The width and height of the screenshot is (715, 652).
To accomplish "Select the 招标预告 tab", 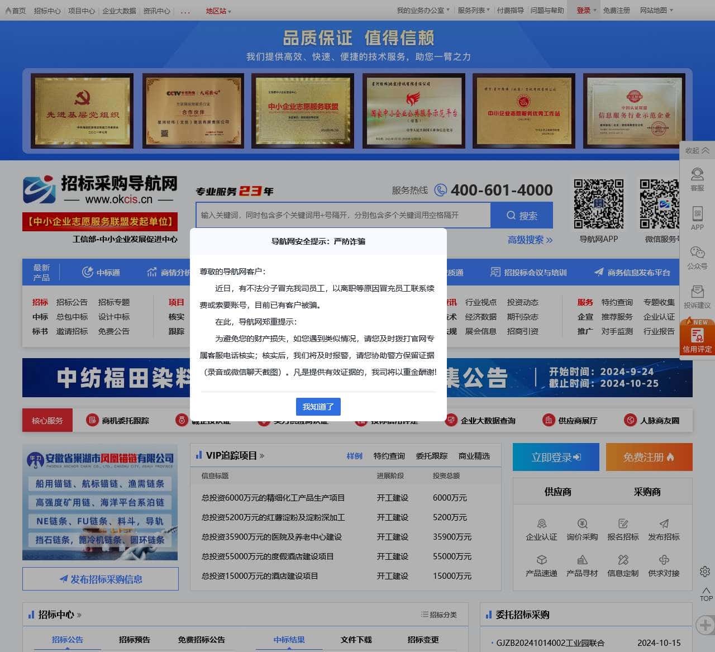I will 135,640.
